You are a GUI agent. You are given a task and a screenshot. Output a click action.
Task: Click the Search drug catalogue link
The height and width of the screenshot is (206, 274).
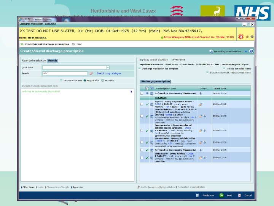(109, 73)
